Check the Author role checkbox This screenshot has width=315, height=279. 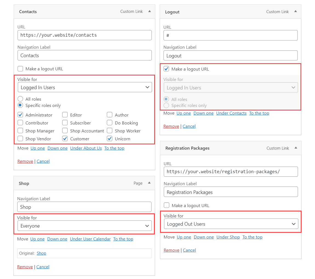110,115
